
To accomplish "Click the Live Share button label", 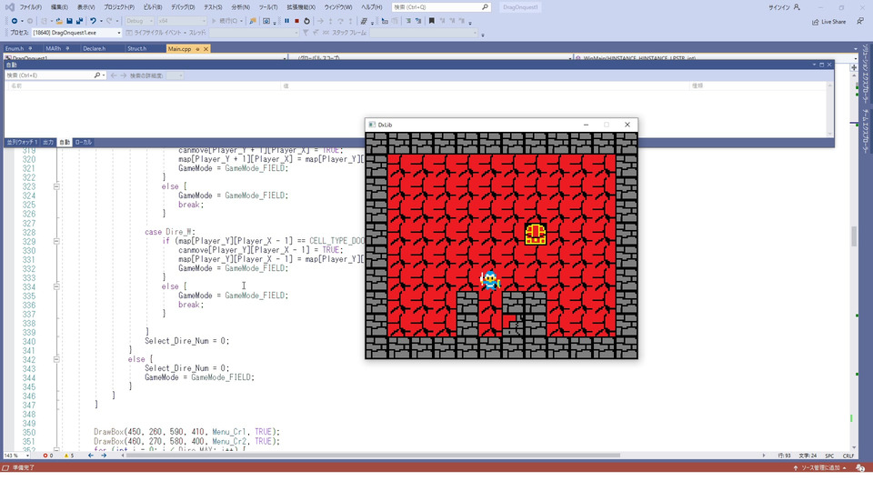I will (x=834, y=22).
